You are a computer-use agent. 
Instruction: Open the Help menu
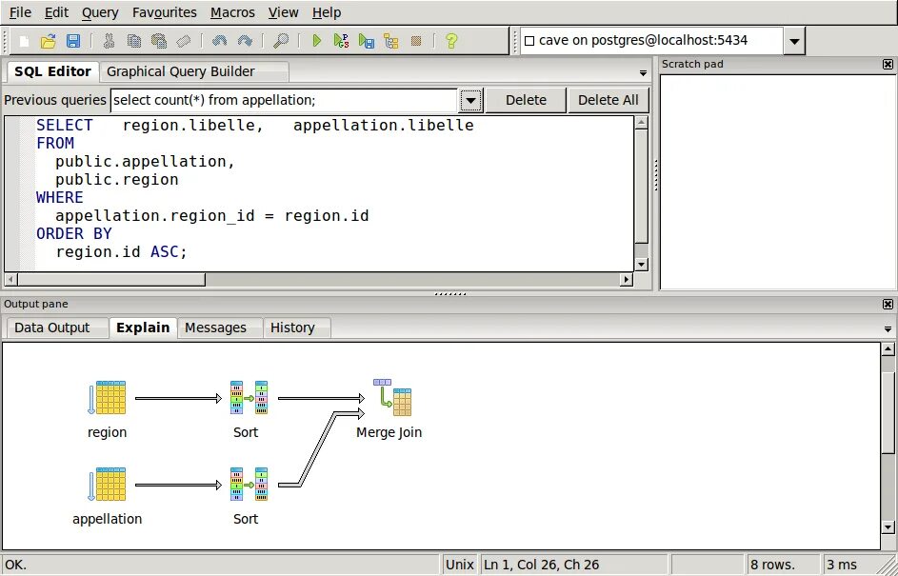327,12
